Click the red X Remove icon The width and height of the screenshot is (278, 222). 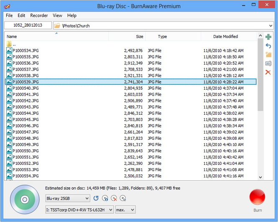click(x=268, y=72)
